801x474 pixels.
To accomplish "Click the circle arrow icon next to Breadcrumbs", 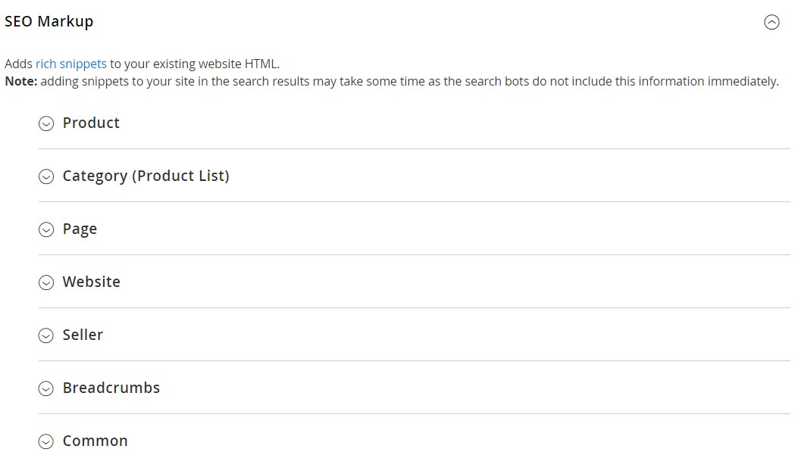I will (x=46, y=388).
